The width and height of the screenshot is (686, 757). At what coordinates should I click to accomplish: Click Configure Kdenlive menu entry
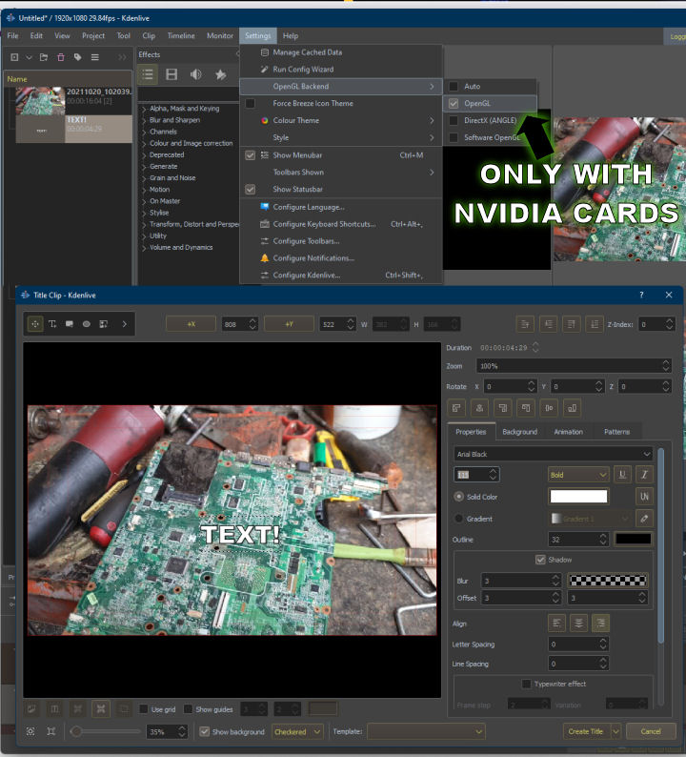click(x=341, y=276)
